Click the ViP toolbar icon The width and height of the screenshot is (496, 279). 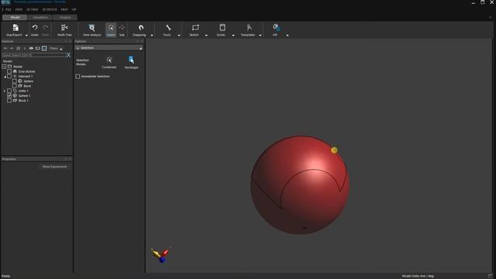point(276,28)
